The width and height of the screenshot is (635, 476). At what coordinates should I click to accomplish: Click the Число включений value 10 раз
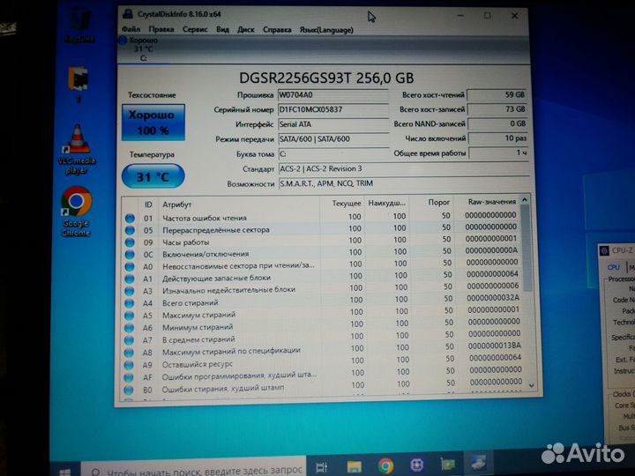click(x=497, y=138)
